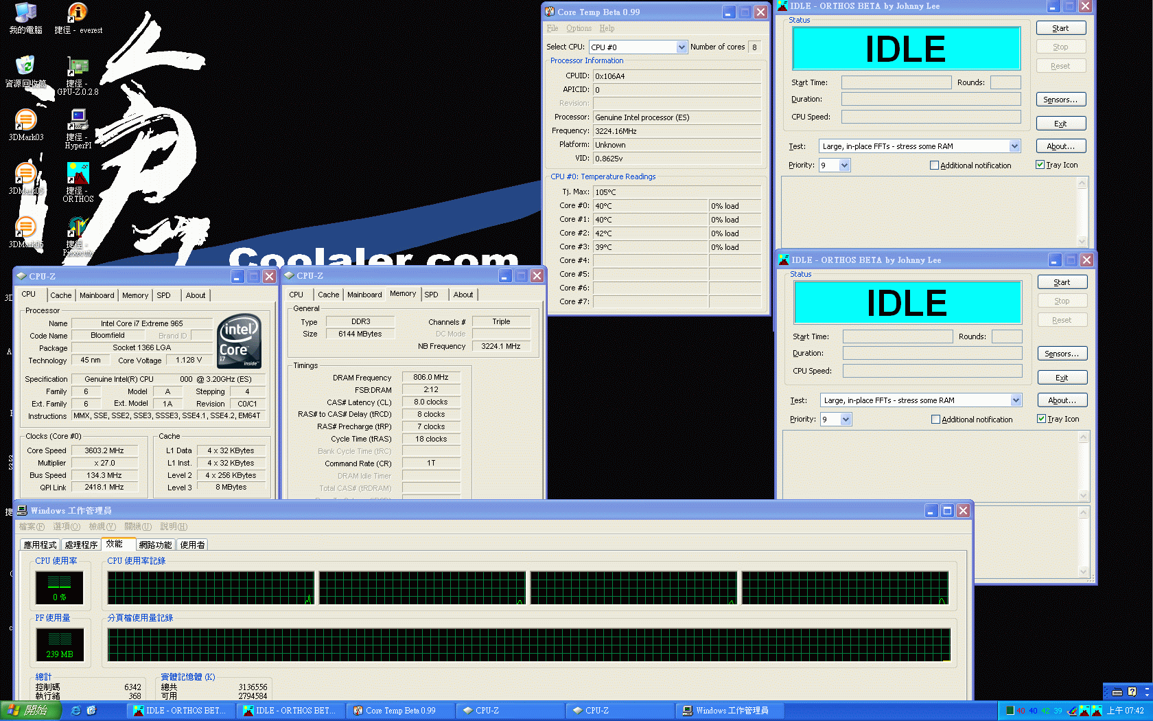
Task: Open Core Temp File menu
Action: 552,28
